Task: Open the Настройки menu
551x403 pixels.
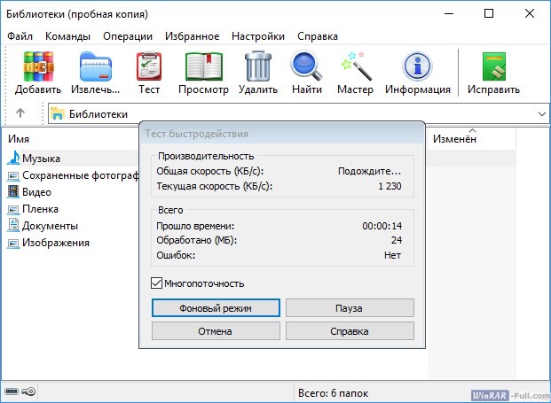Action: click(x=258, y=36)
